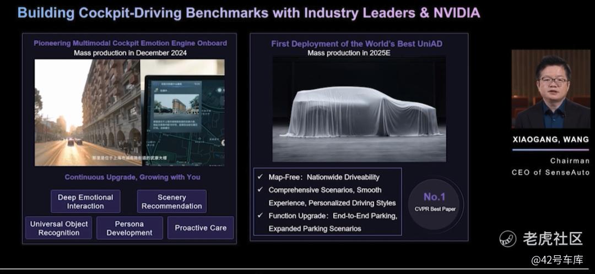Click the Proactive Care box
This screenshot has height=274, width=595.
coord(201,228)
